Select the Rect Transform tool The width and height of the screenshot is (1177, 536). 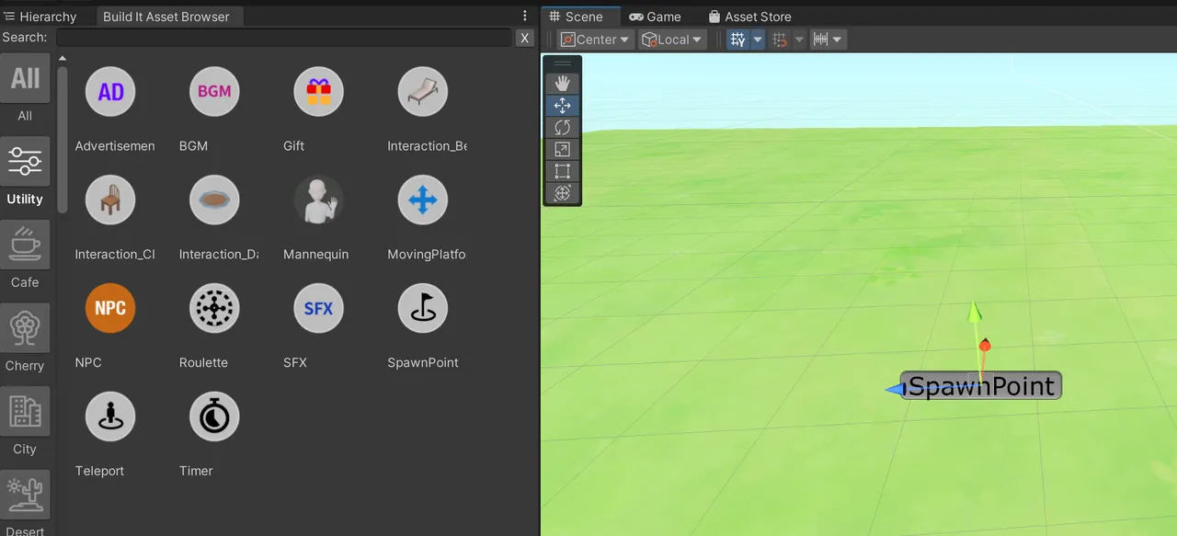(562, 171)
